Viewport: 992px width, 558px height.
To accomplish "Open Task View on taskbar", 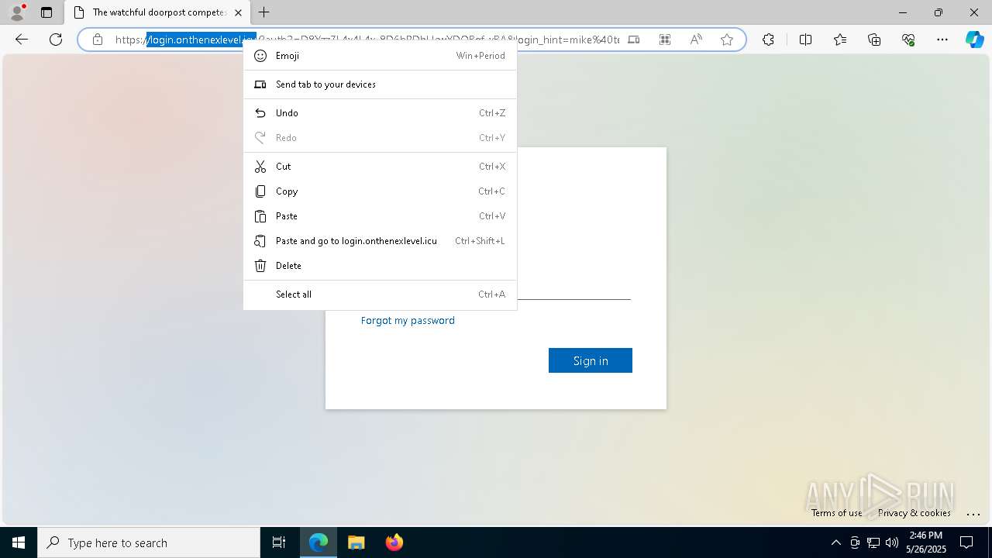I will coord(279,542).
